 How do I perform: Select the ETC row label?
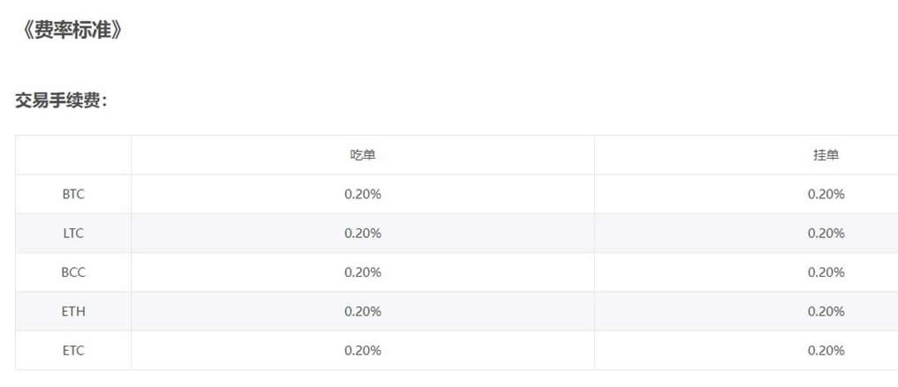[x=73, y=350]
